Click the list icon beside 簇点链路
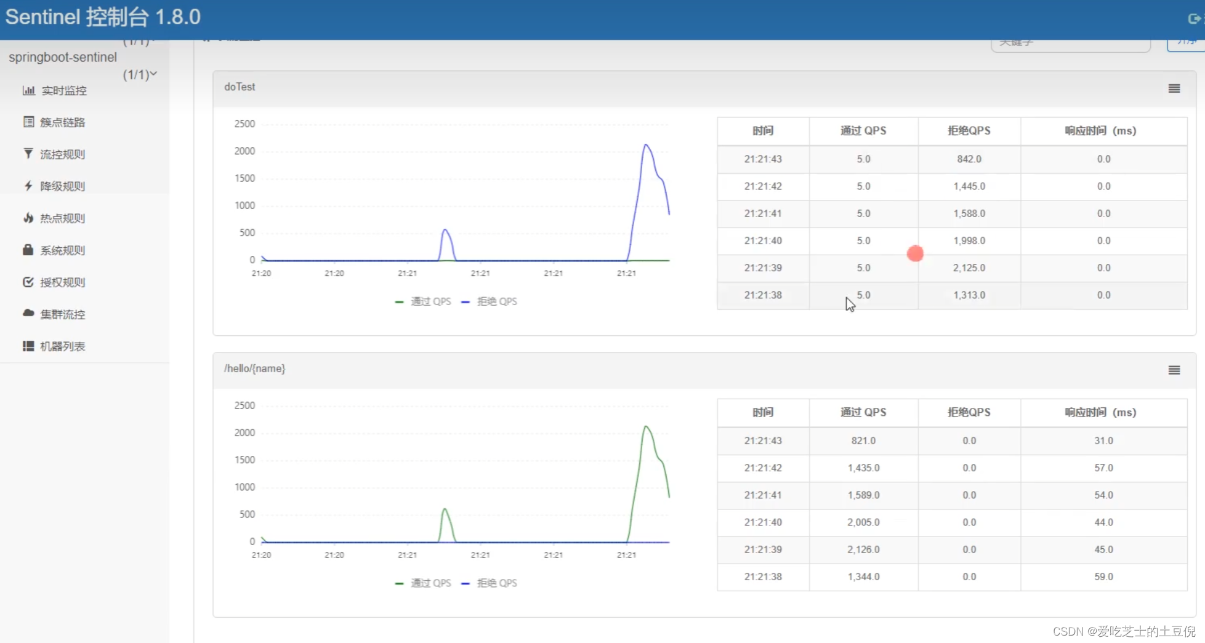 point(28,122)
